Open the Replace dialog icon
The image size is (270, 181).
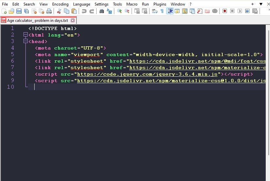(x=109, y=11)
